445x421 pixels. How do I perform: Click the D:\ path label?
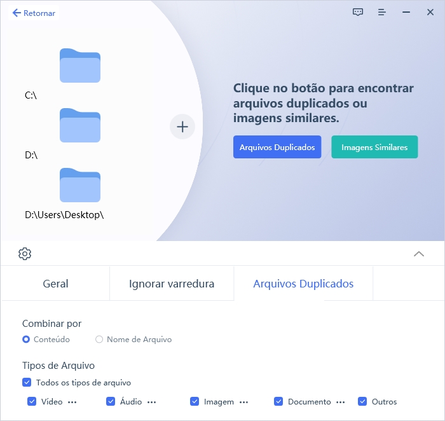point(31,155)
